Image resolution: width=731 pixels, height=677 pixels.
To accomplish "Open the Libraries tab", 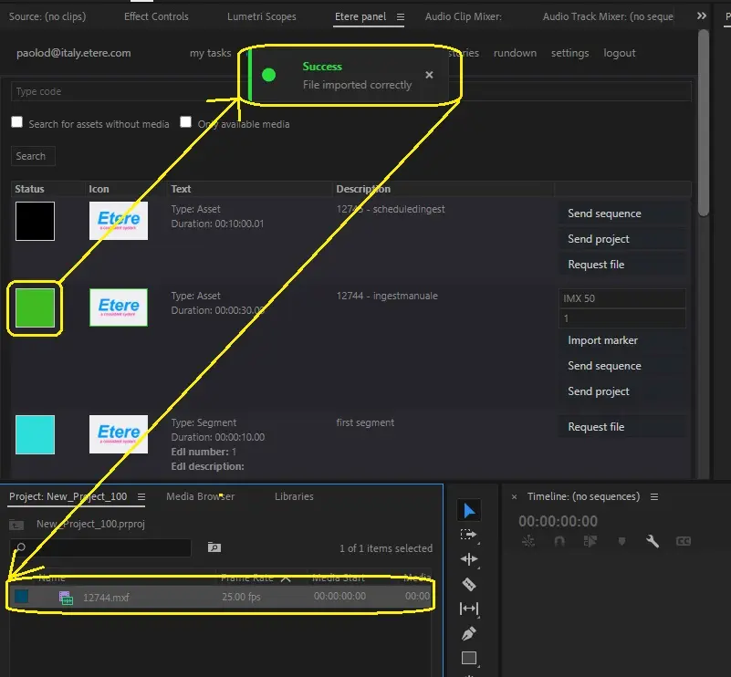I will pos(294,496).
